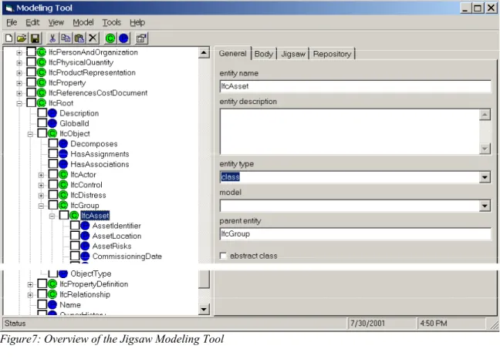Expand the IfcActor tree node
This screenshot has height=359, width=500.
point(41,175)
